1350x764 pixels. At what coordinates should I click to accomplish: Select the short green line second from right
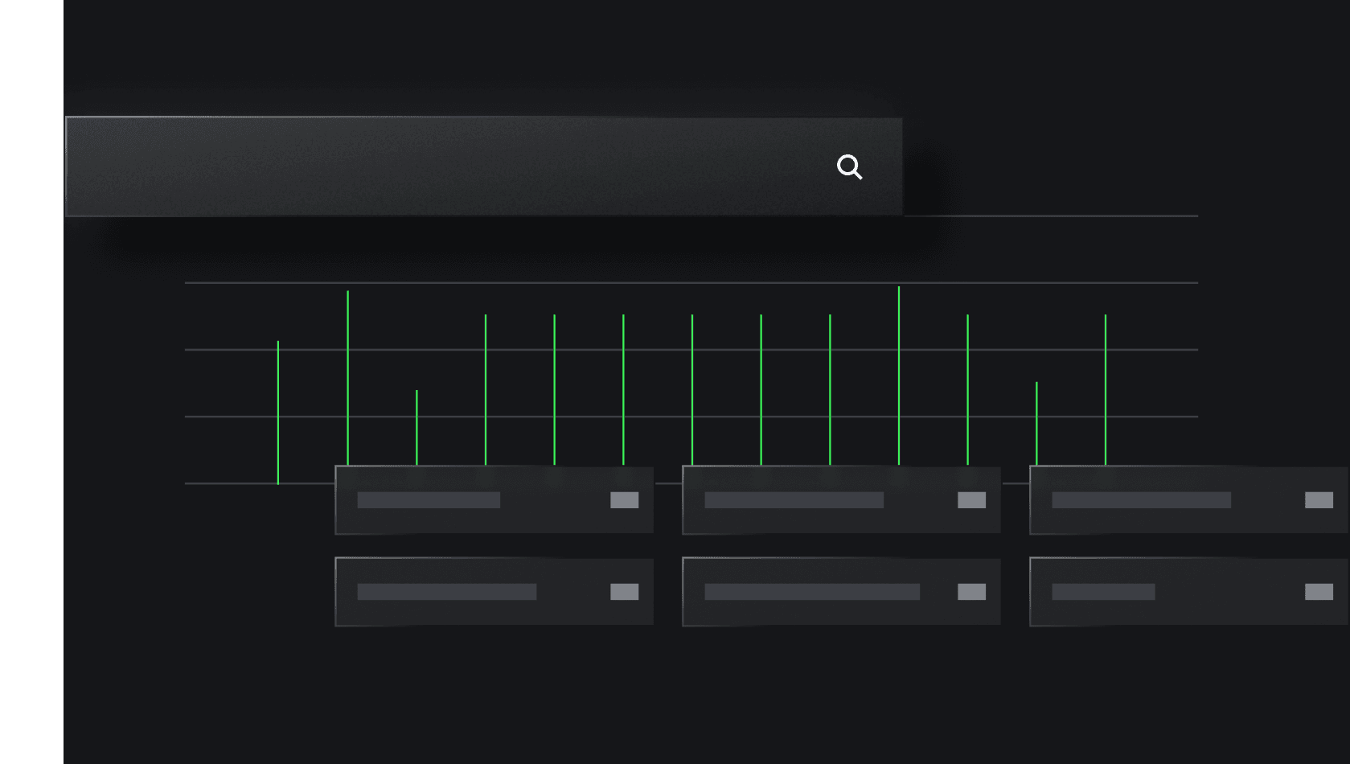pos(1036,424)
